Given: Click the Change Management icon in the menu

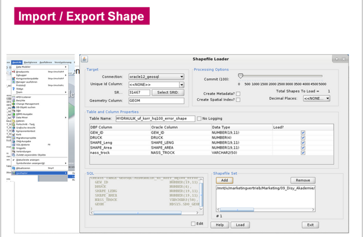Looking at the screenshot, I should 13,104.
